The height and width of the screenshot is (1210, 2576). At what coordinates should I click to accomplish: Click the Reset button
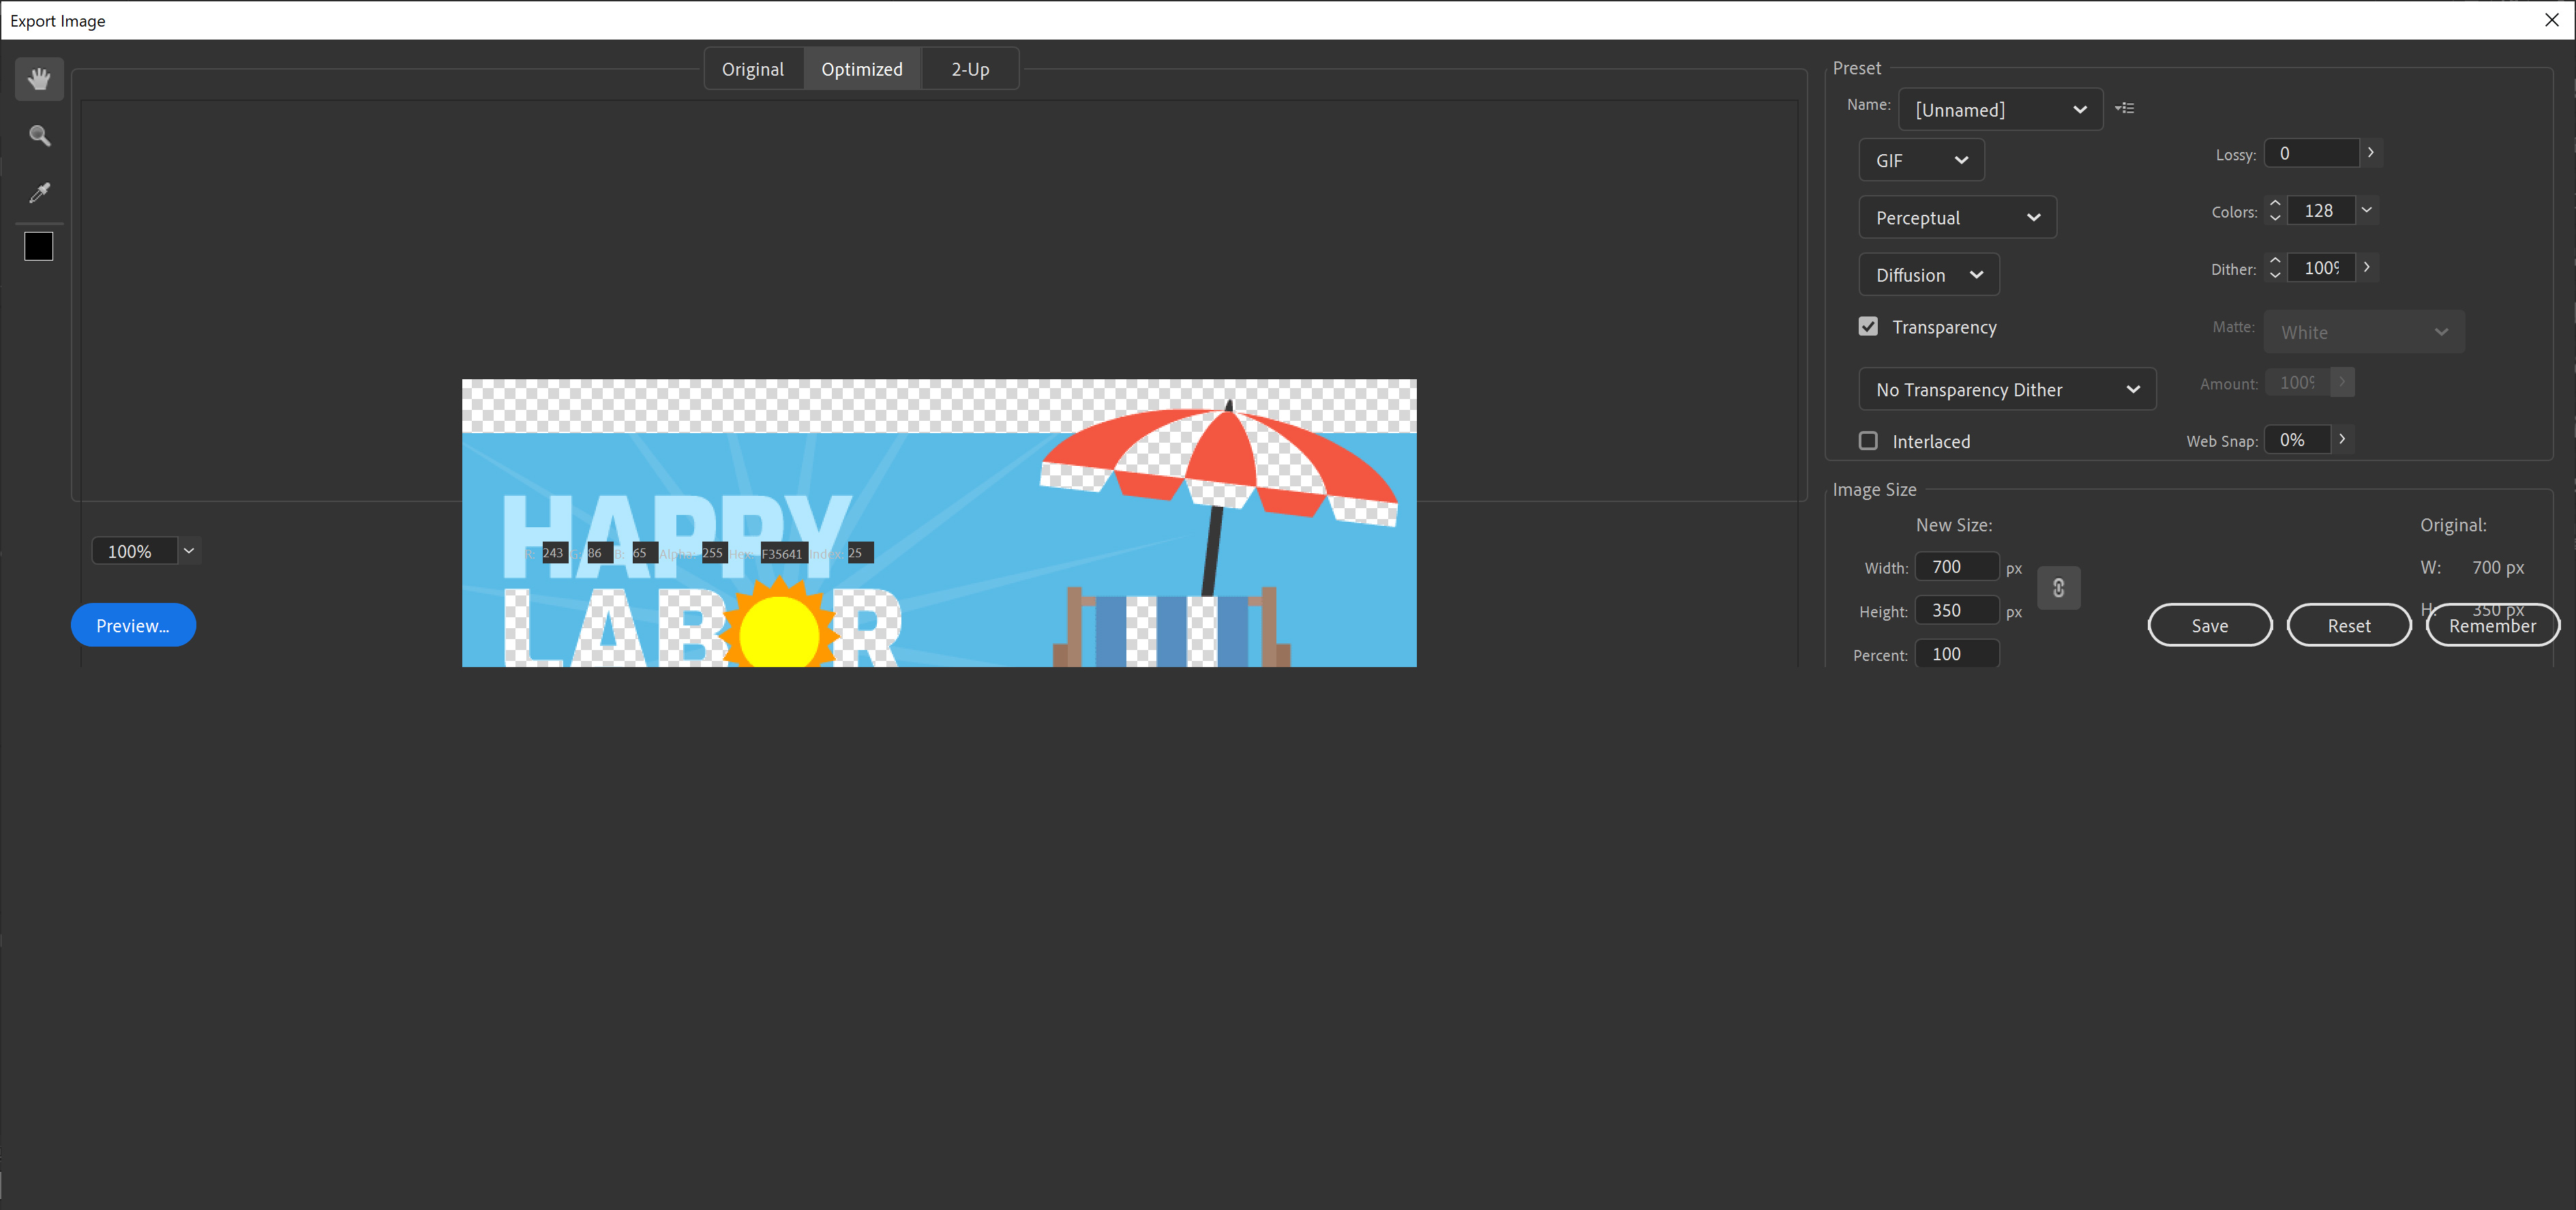coord(2349,624)
